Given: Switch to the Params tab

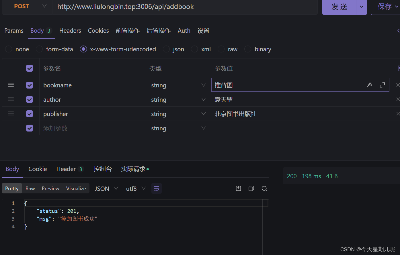Looking at the screenshot, I should coord(14,31).
